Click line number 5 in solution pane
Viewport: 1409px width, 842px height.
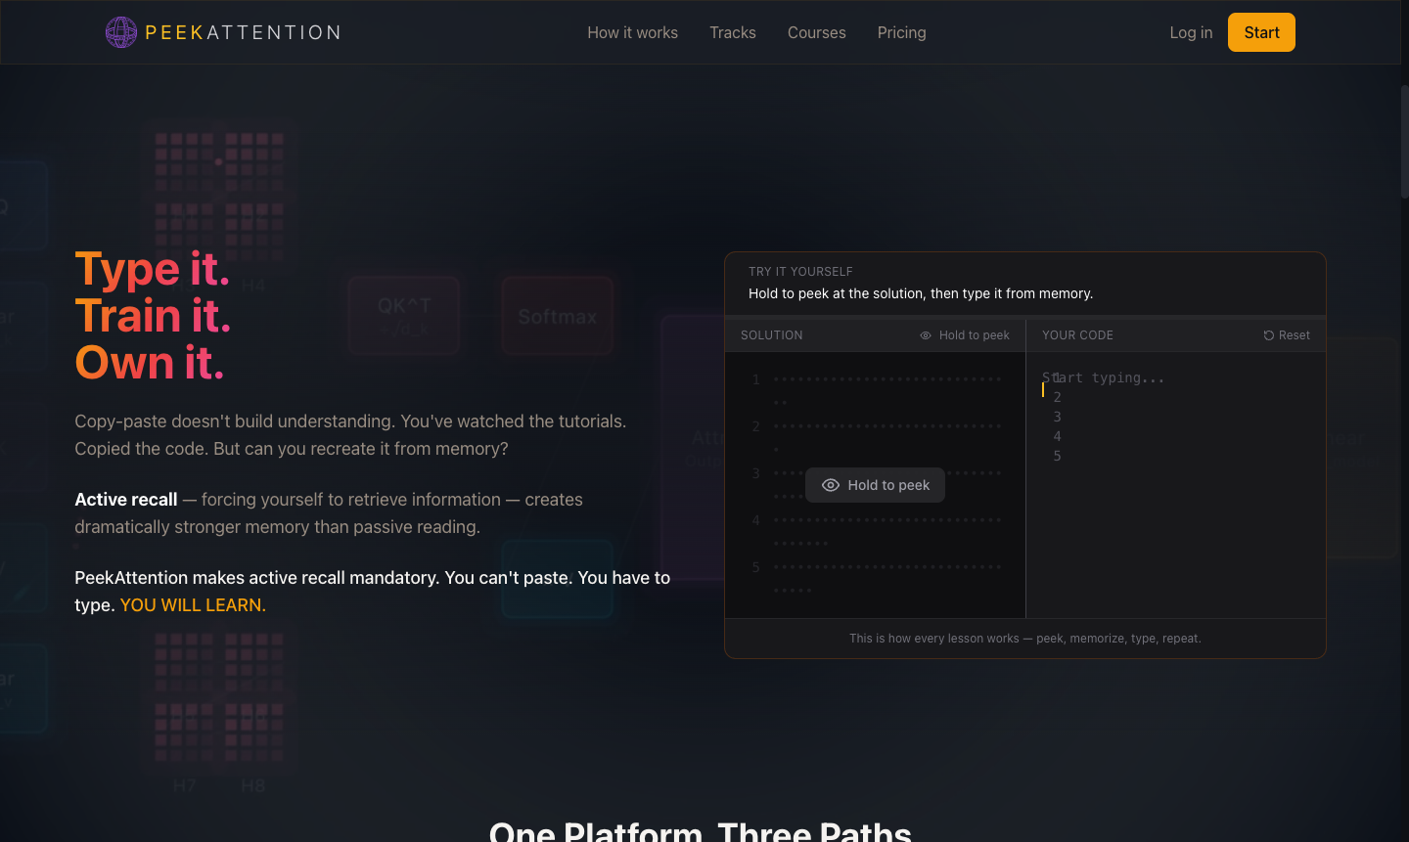(x=755, y=567)
